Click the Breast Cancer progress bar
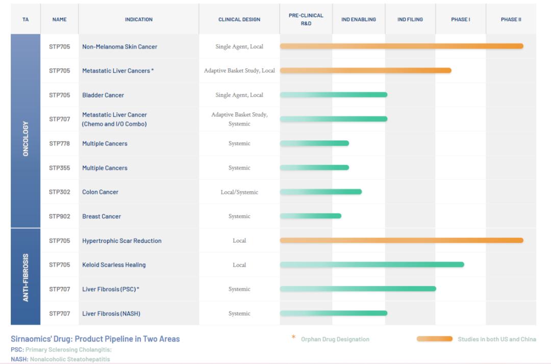Viewport: 551px width, 364px height. [310, 216]
